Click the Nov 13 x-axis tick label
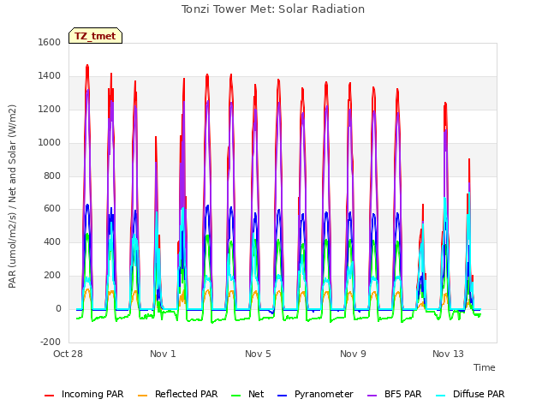The width and height of the screenshot is (548, 411). tap(448, 354)
